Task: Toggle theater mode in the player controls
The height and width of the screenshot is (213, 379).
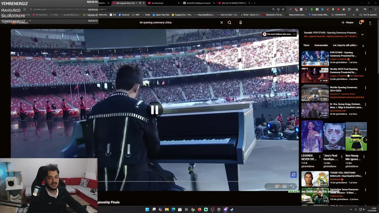Action: [x=285, y=186]
